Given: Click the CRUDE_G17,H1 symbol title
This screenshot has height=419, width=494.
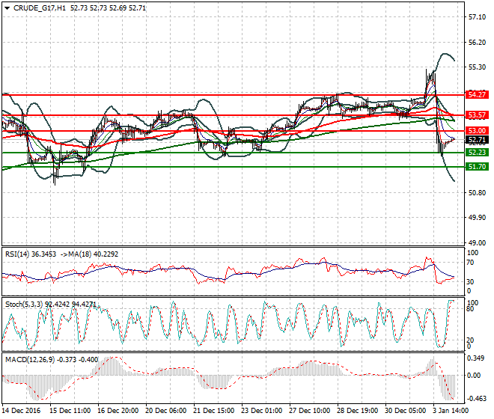Looking at the screenshot, I should point(40,8).
